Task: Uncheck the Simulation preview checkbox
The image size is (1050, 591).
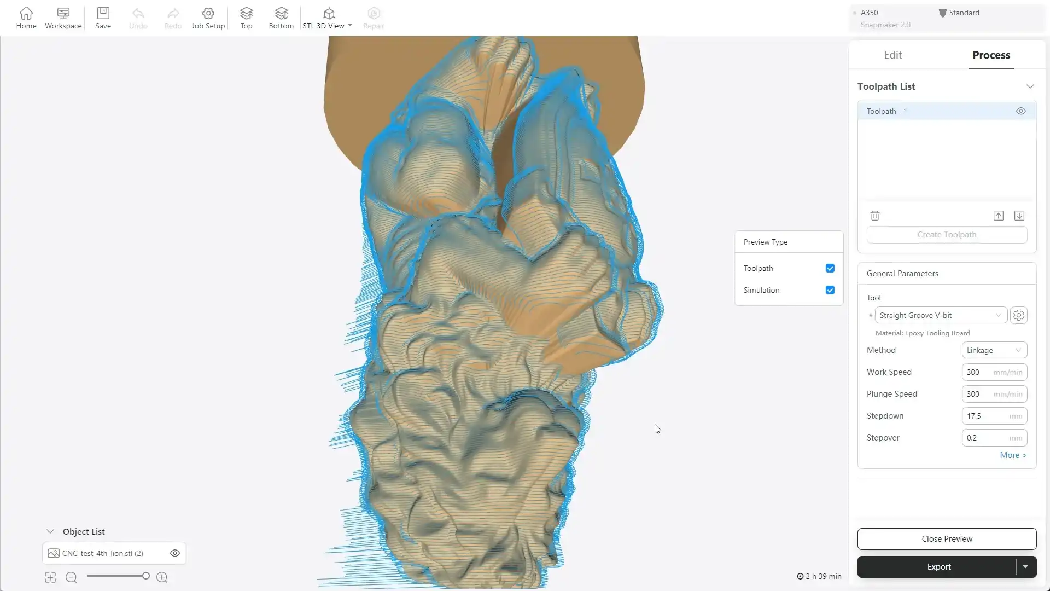Action: point(830,290)
